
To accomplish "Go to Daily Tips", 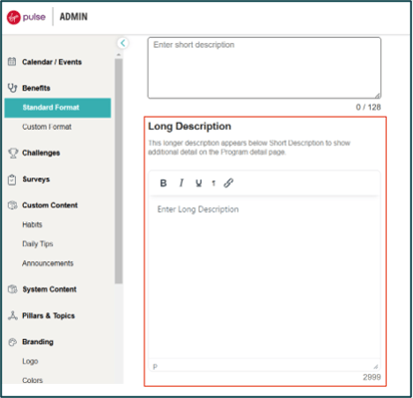I will click(x=38, y=243).
